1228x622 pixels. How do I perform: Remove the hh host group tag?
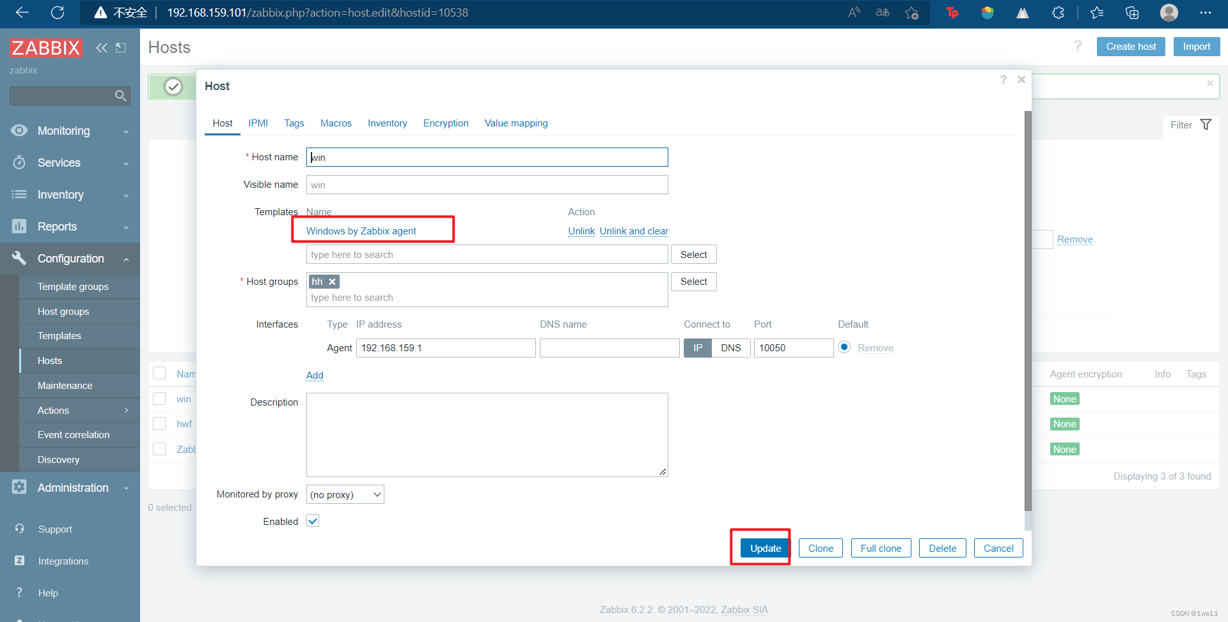[x=332, y=282]
